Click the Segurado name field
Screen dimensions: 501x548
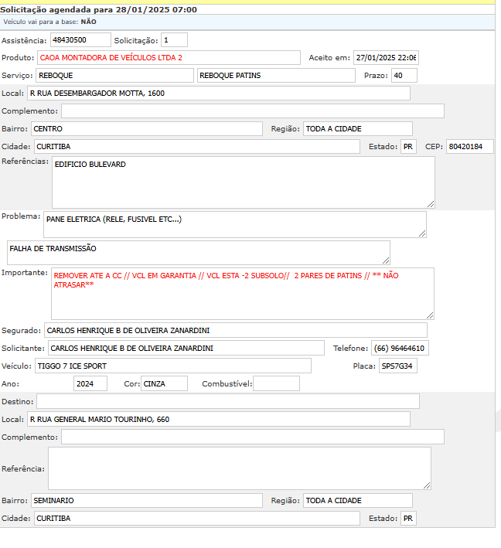tap(235, 331)
